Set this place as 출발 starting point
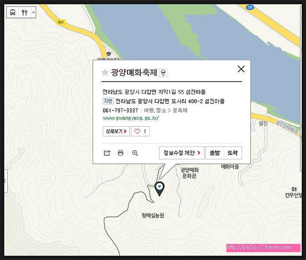This screenshot has height=260, width=306. [x=215, y=153]
